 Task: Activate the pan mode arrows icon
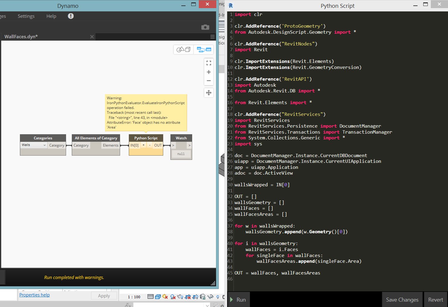[208, 93]
